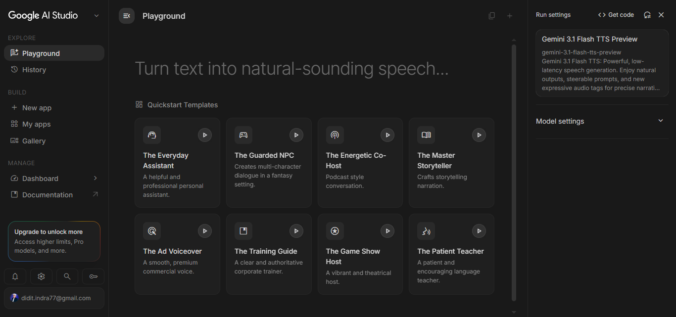Click the Run settings heading
Viewport: 676px width, 317px height.
tap(553, 15)
